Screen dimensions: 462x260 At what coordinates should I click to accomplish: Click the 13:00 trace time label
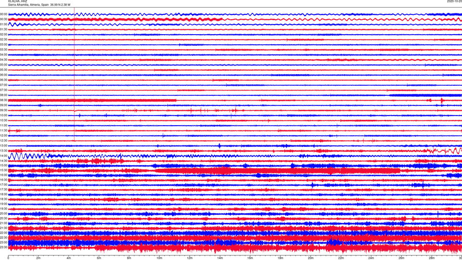point(4,145)
